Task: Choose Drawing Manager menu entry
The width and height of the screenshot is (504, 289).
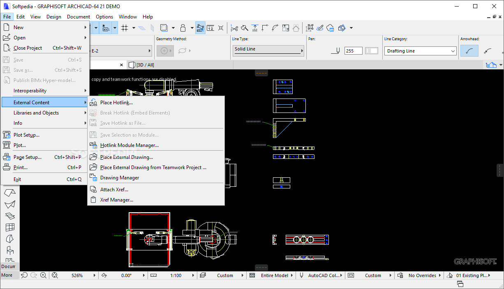Action: coord(156,178)
